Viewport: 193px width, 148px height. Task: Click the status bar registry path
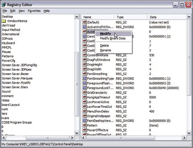click(x=42, y=144)
